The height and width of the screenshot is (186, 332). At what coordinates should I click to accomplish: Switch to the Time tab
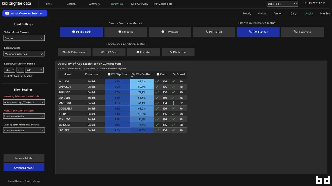[x=49, y=4]
